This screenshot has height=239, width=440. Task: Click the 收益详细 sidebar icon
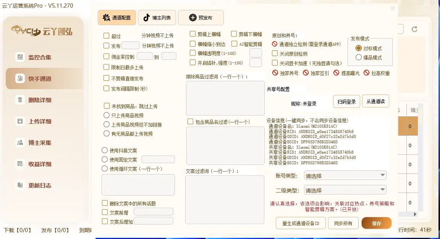(x=20, y=164)
